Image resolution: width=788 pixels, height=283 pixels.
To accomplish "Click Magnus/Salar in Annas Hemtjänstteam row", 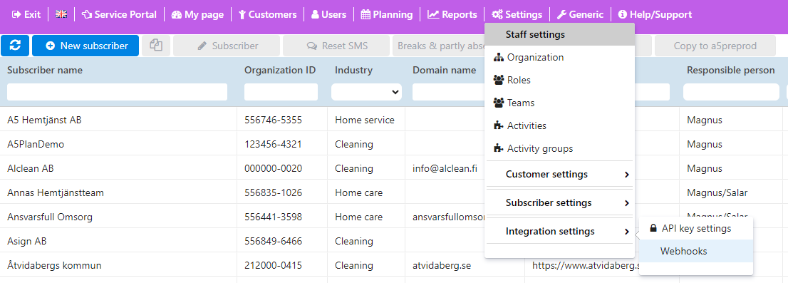I will tap(717, 192).
